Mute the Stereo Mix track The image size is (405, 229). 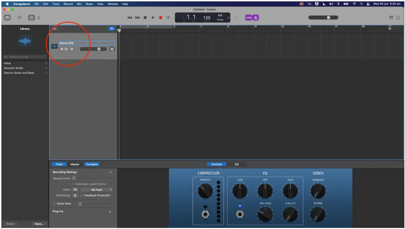62,49
